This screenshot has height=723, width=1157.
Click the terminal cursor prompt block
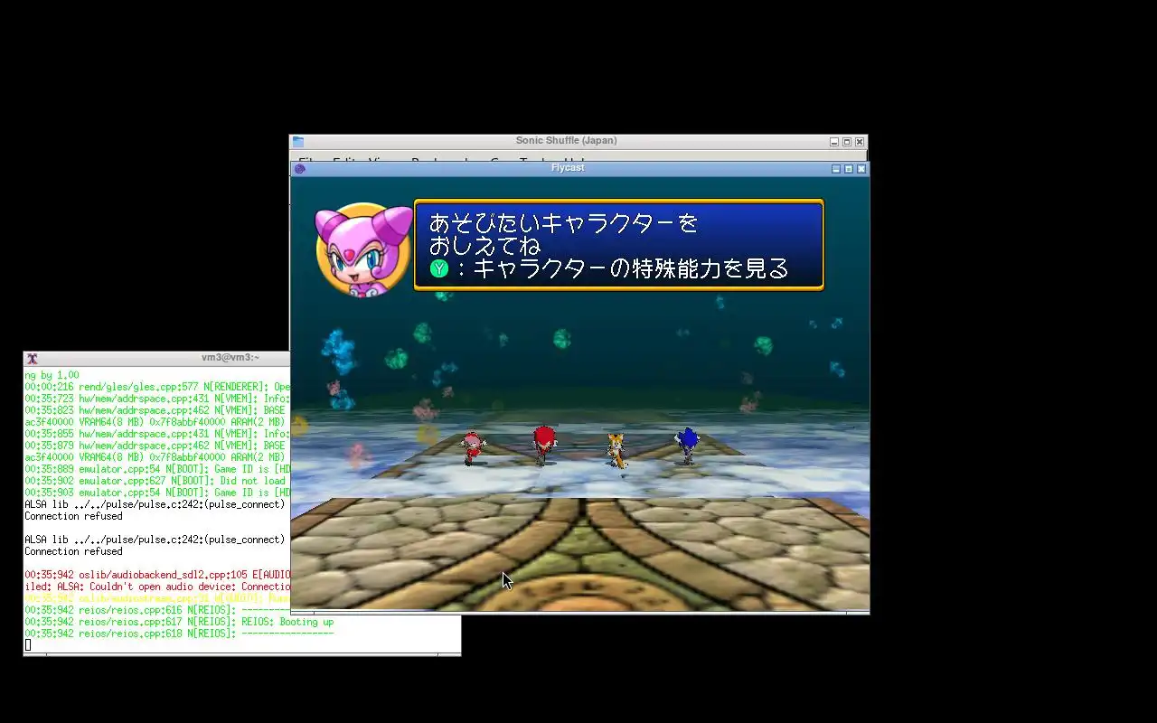(28, 645)
